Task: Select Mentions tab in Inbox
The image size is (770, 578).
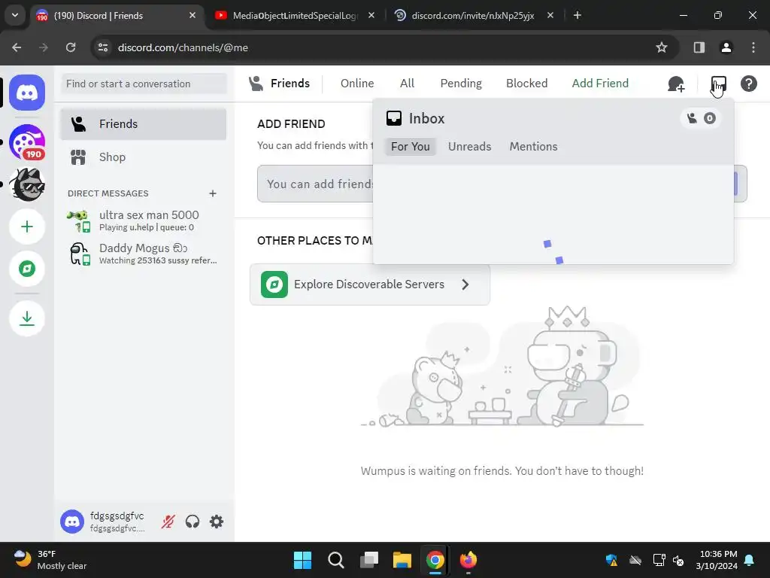Action: (x=533, y=147)
